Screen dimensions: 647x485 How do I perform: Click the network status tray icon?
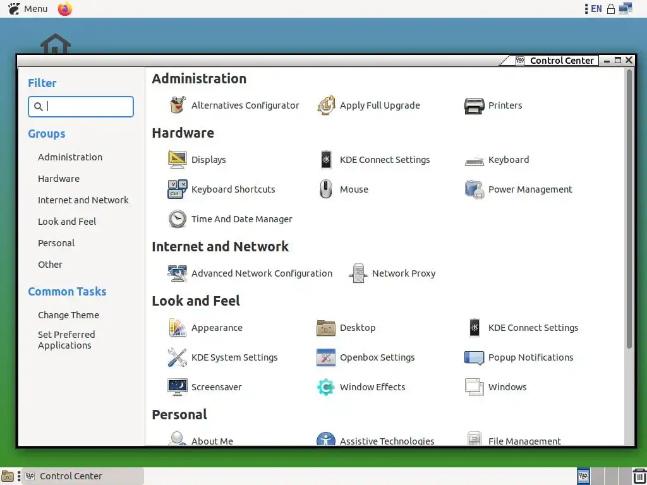click(626, 9)
